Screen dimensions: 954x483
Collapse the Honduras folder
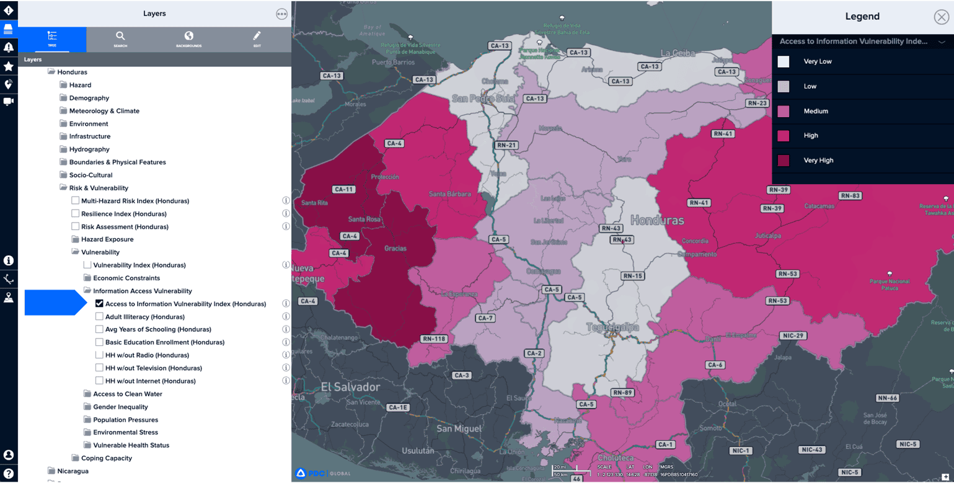point(51,72)
